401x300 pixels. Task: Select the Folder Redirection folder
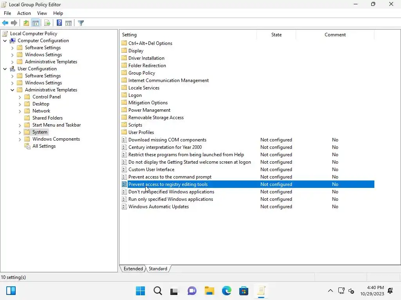tap(147, 66)
